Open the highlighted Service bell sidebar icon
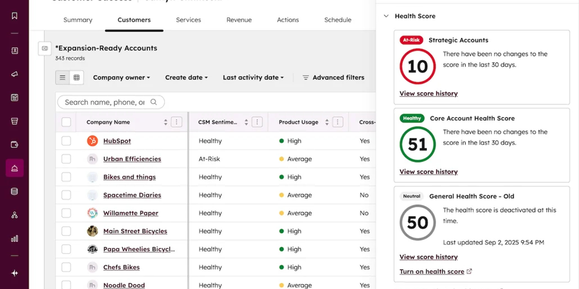Screen dimensions: 579x289 pyautogui.click(x=14, y=168)
